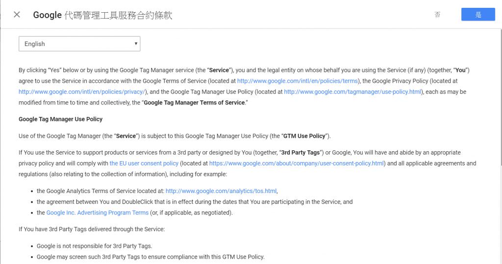Open the English language dropdown
This screenshot has height=264, width=502.
(79, 44)
